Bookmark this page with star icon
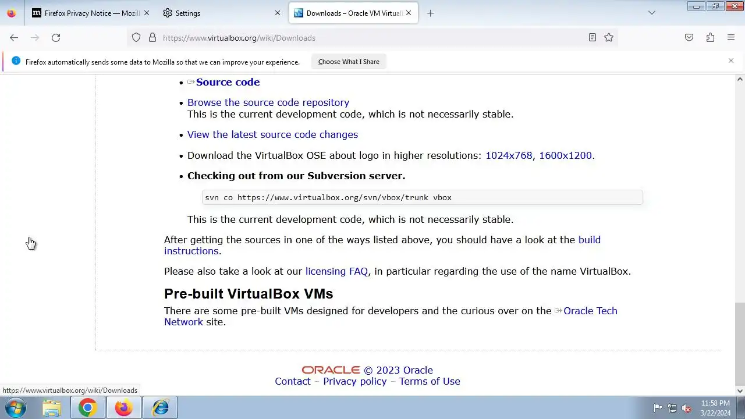Screen dimensions: 745x419 pyautogui.click(x=609, y=38)
